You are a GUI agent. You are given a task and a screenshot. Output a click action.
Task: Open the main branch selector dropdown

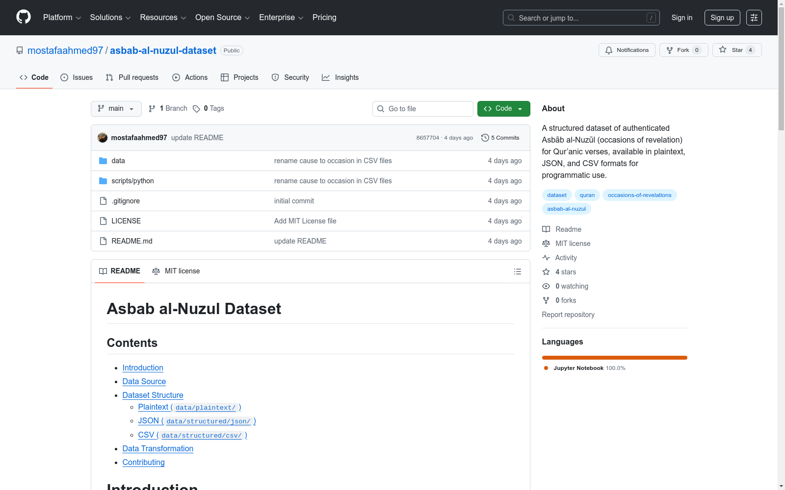116,109
